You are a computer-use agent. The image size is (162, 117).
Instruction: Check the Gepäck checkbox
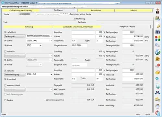5,100
